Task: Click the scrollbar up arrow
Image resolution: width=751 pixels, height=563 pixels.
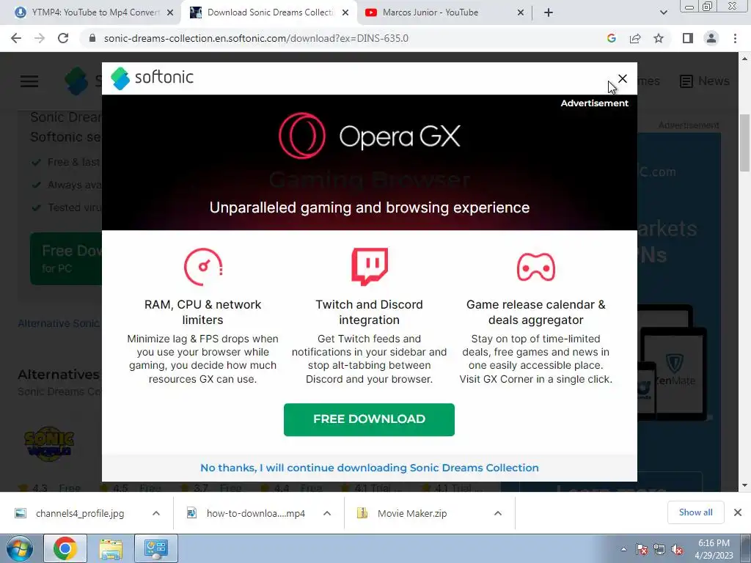Action: (745, 59)
